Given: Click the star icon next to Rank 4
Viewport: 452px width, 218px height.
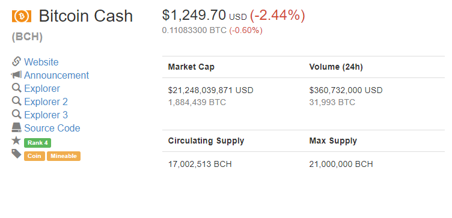Looking at the screenshot, I should point(16,141).
